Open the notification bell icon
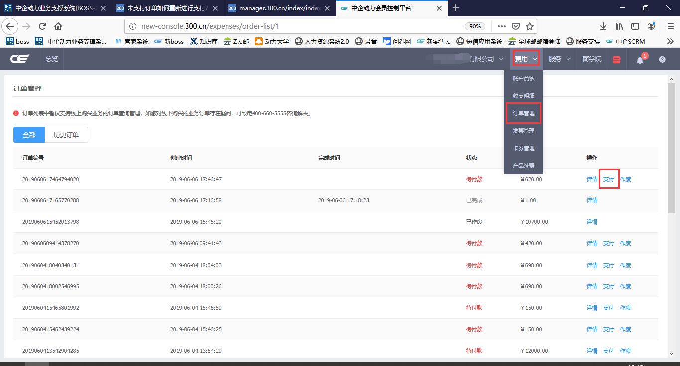 click(x=640, y=60)
